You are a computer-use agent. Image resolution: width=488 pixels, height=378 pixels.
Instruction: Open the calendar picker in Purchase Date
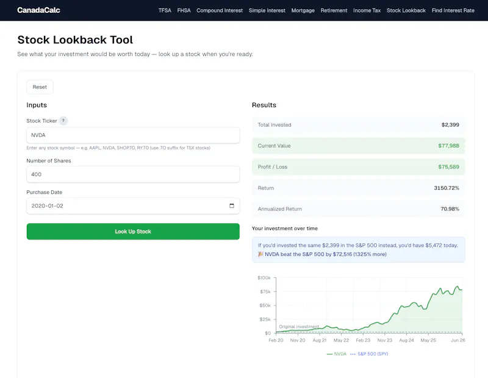pyautogui.click(x=232, y=205)
